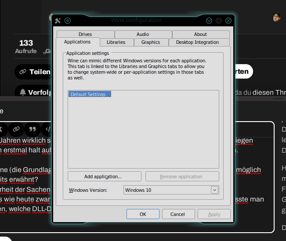Click the pin-on-all-desktops title bar icon
This screenshot has width=286, height=241.
68,21
